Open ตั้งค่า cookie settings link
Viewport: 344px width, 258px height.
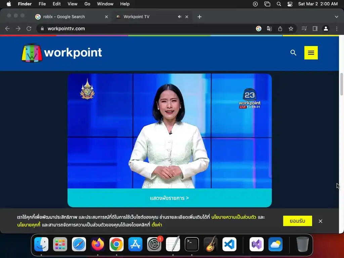coord(157,225)
